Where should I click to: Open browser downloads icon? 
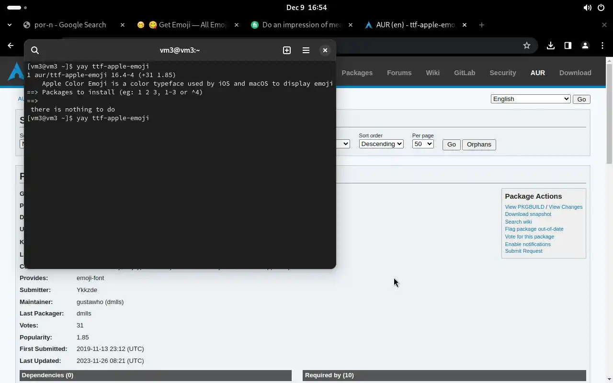551,45
